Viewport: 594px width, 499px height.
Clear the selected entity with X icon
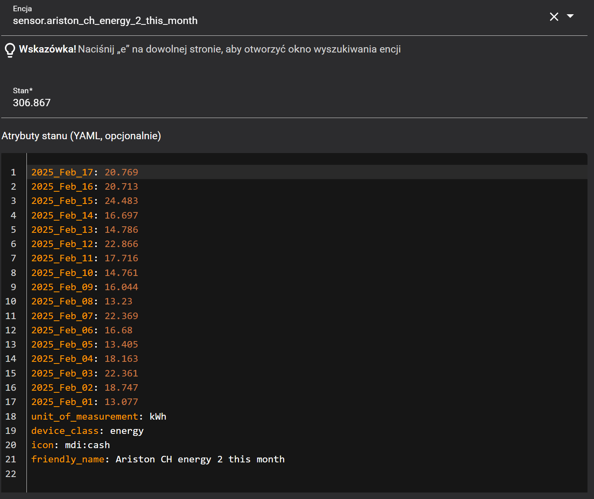(x=554, y=17)
